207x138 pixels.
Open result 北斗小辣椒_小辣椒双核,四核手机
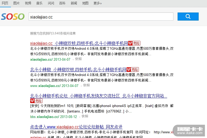click(x=78, y=70)
